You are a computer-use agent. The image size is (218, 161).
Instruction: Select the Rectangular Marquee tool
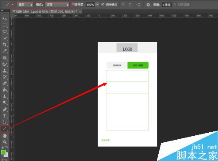coord(5,25)
